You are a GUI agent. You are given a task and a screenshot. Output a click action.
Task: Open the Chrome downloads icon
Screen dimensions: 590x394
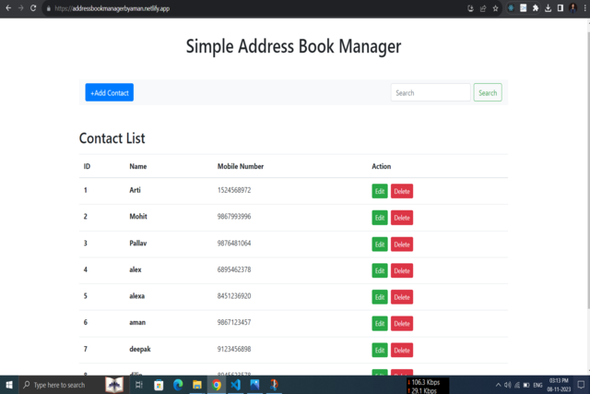click(x=548, y=8)
